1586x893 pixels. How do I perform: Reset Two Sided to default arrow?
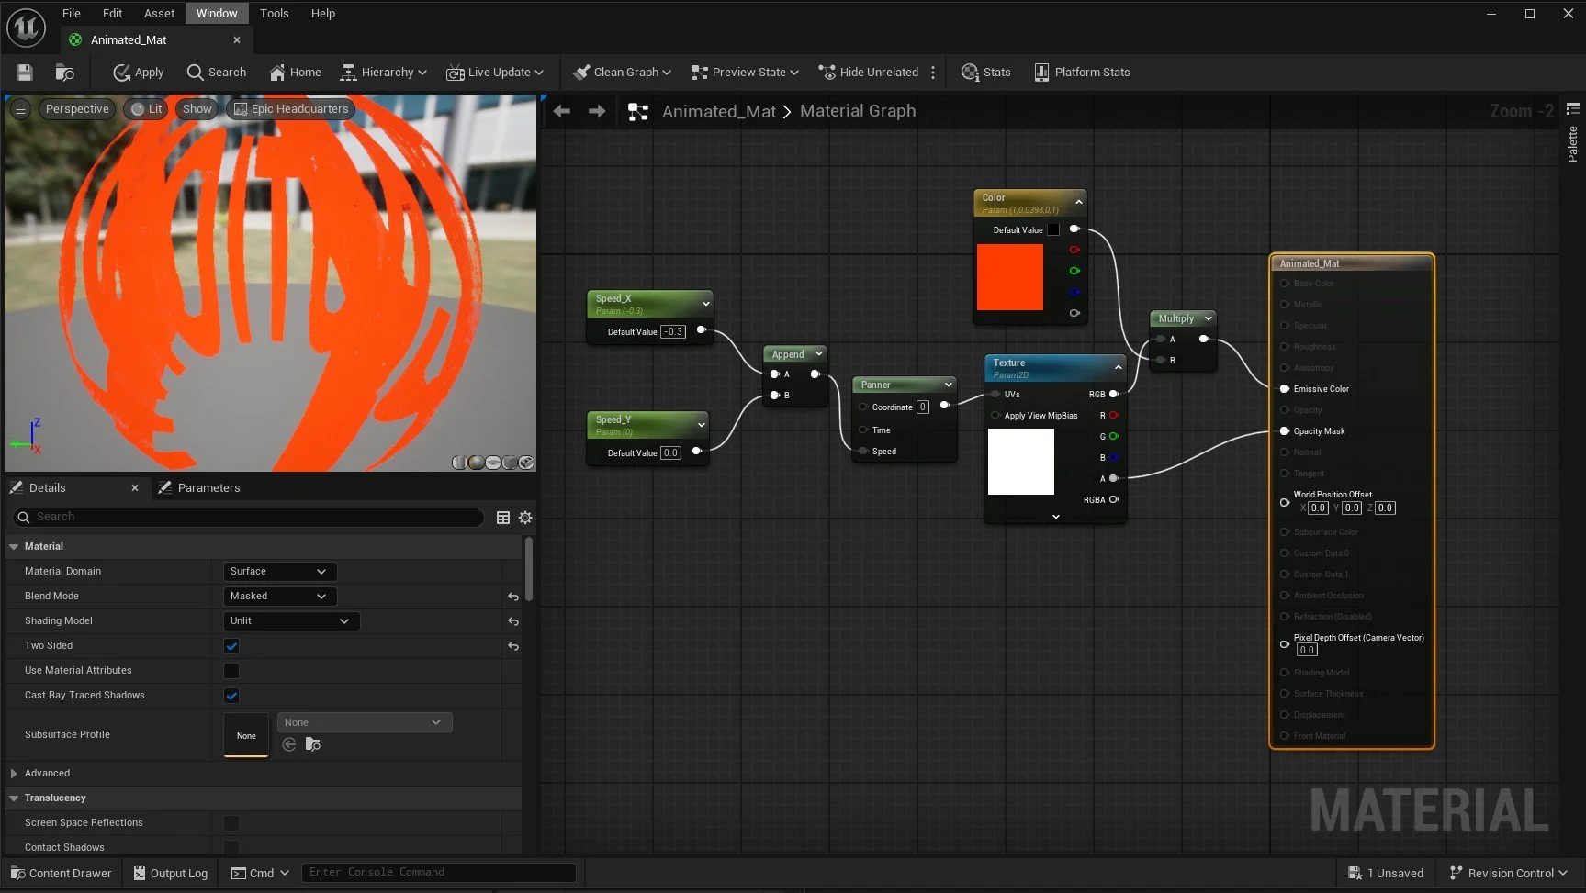tap(513, 646)
